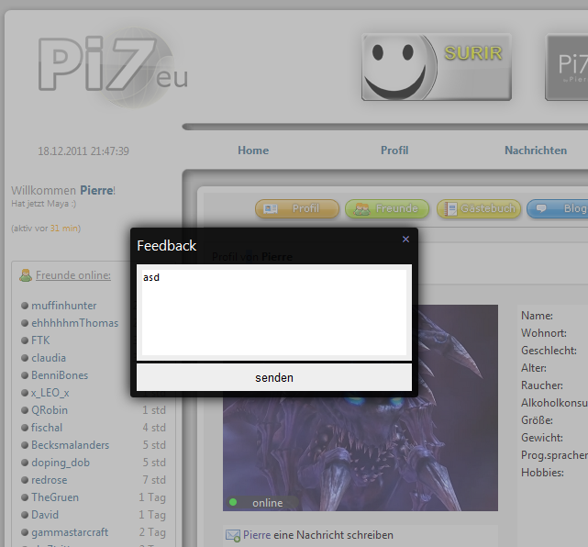588x547 pixels.
Task: Switch to the Freunde tab
Action: coord(387,209)
